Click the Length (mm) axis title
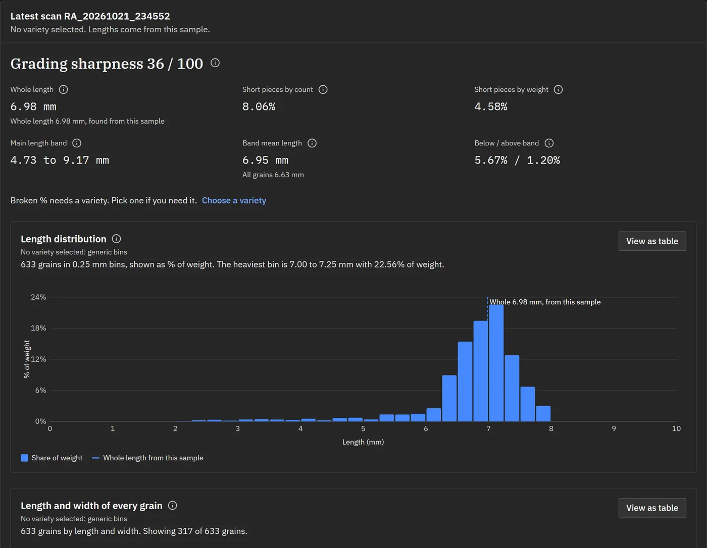The image size is (707, 548). coord(363,442)
